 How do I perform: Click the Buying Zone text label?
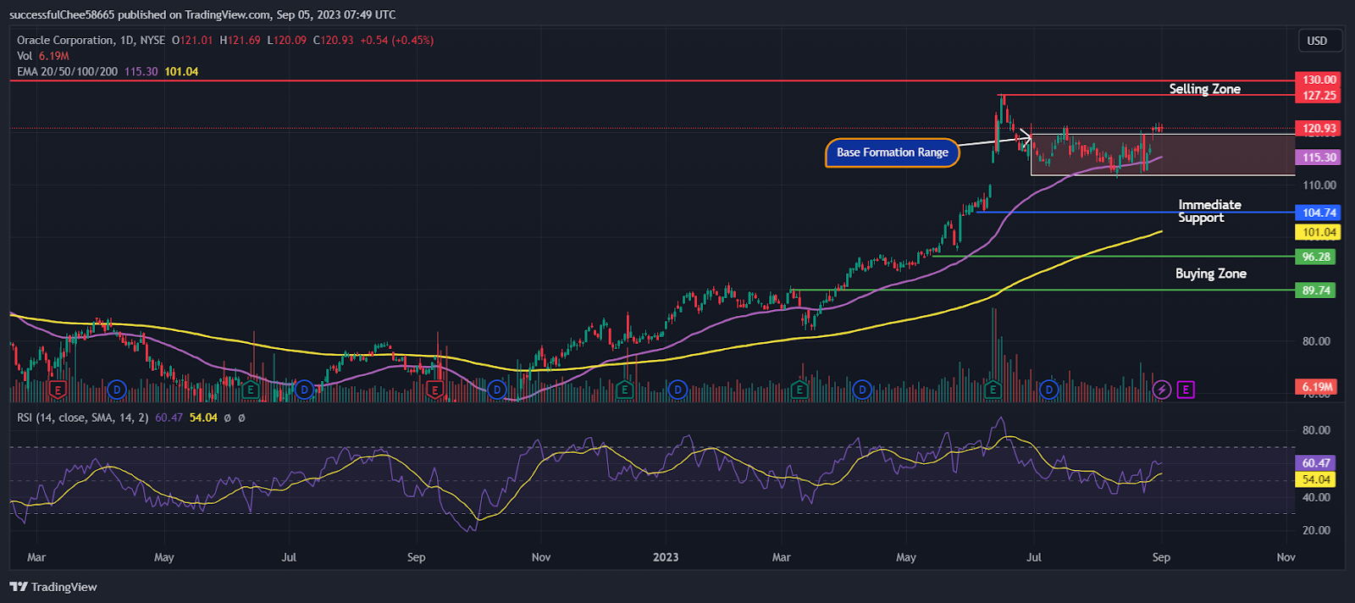tap(1210, 274)
